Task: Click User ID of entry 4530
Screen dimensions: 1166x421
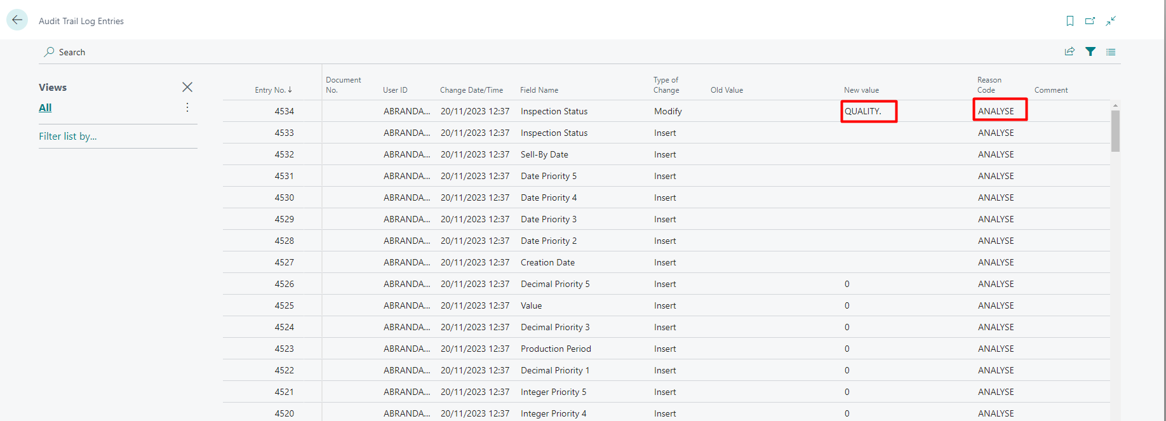Action: (406, 197)
